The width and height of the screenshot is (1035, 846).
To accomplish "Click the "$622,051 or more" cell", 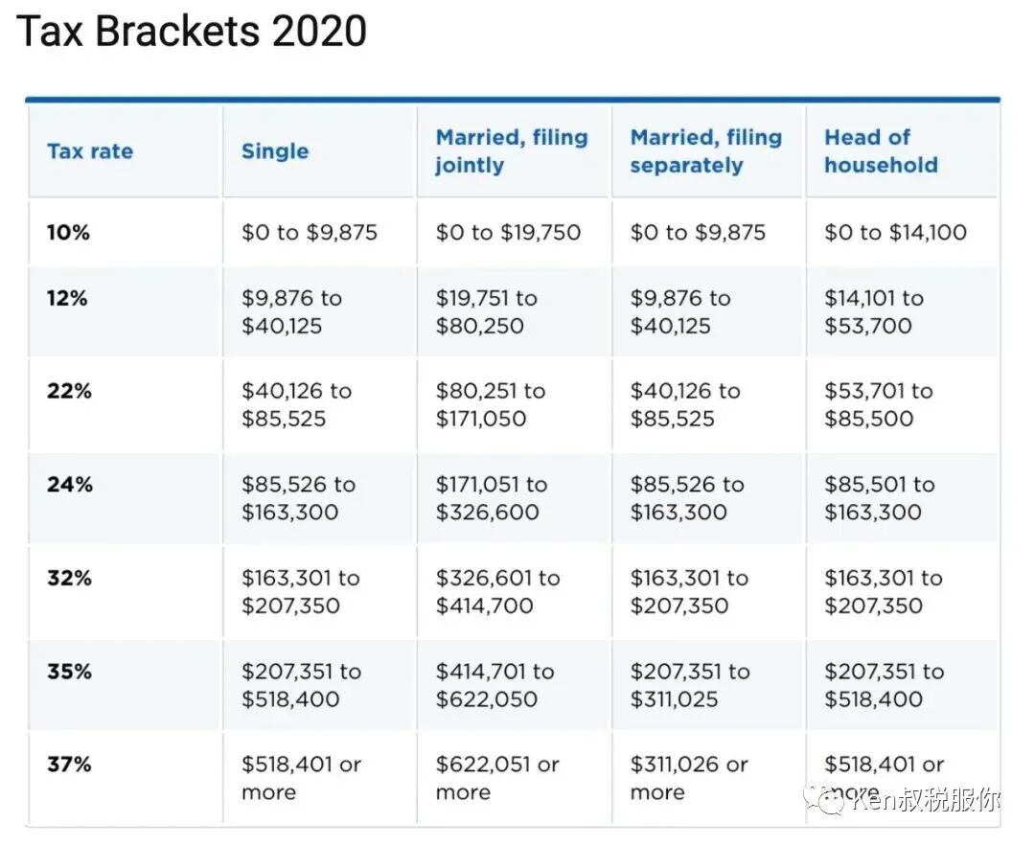I will point(497,778).
